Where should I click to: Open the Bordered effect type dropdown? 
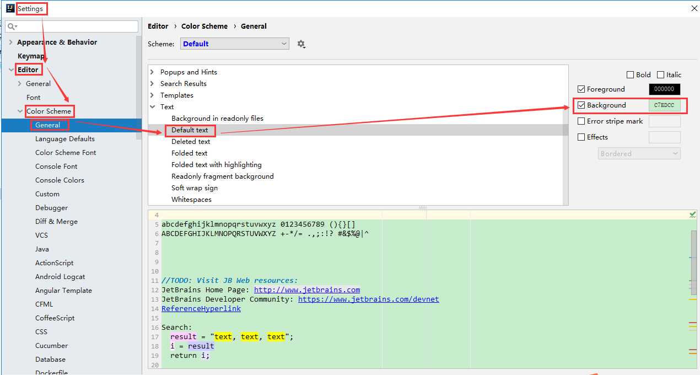(x=639, y=154)
